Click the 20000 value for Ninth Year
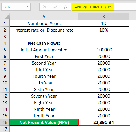This screenshot has width=136, height=132. [104, 109]
